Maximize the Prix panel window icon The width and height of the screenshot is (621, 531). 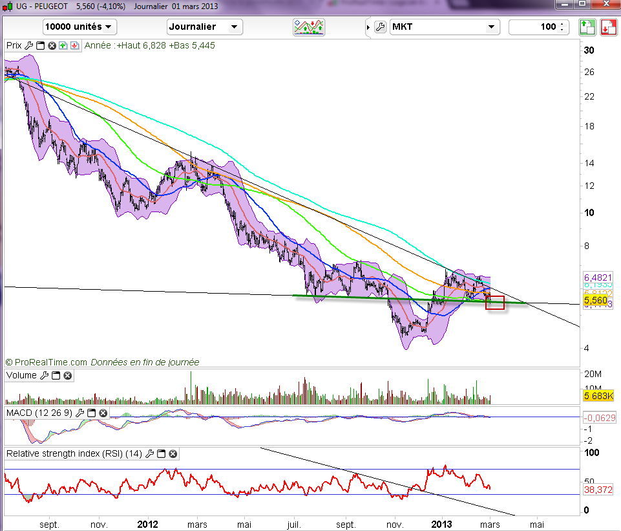click(x=41, y=45)
